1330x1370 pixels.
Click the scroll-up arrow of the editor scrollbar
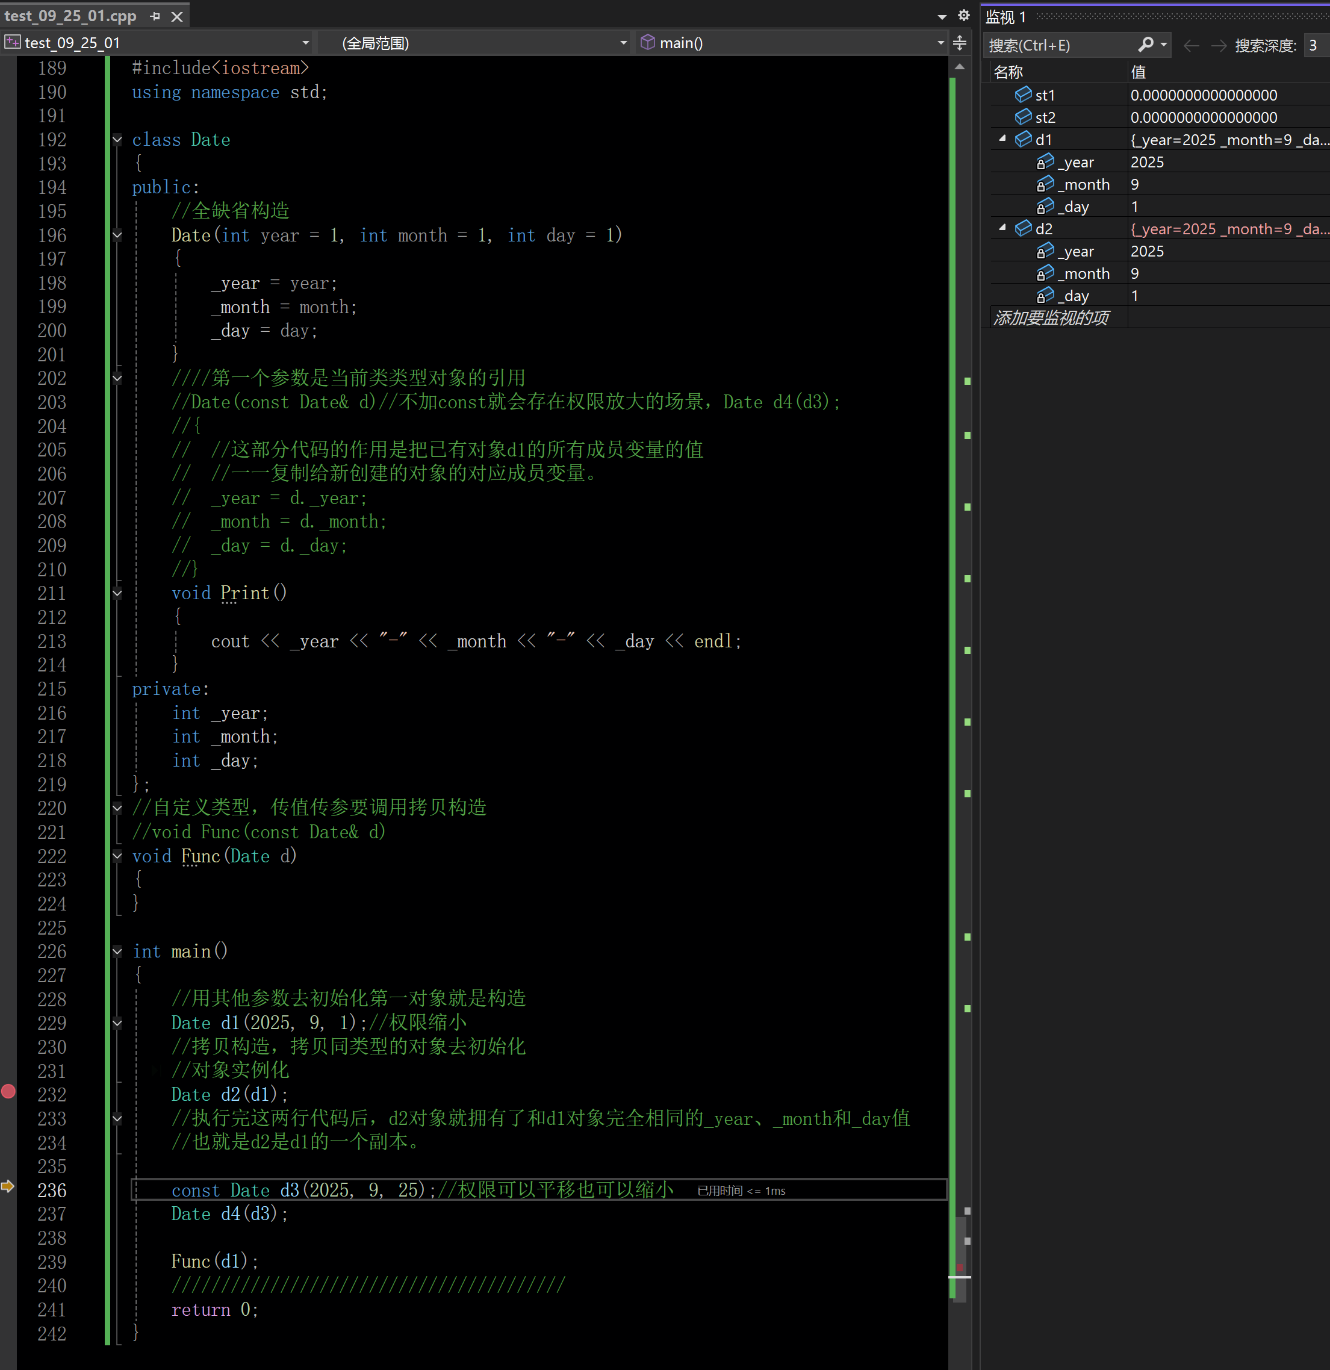click(960, 67)
